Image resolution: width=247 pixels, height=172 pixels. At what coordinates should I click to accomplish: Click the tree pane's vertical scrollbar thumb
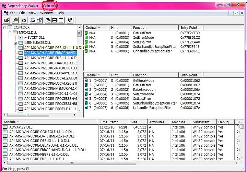[x=79, y=33]
